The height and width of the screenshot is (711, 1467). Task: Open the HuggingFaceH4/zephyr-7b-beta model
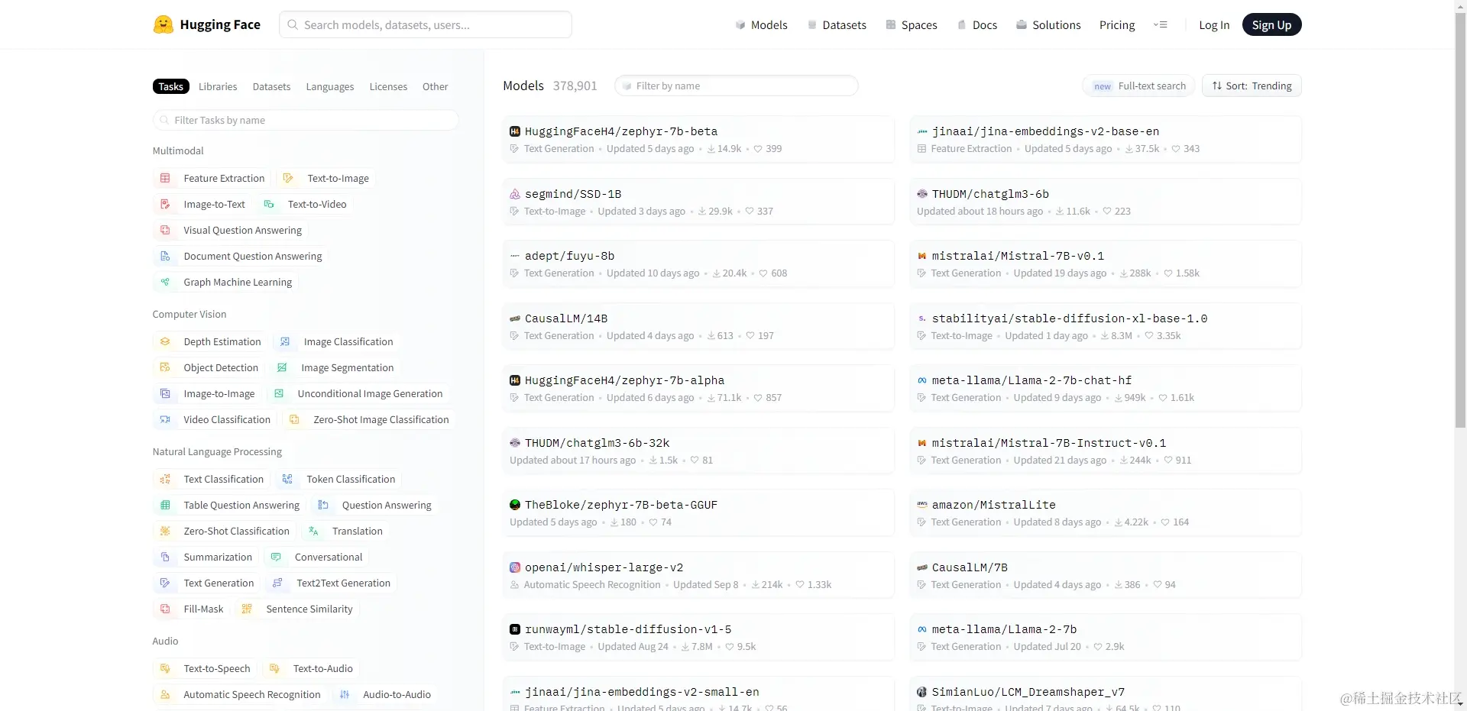(x=698, y=139)
